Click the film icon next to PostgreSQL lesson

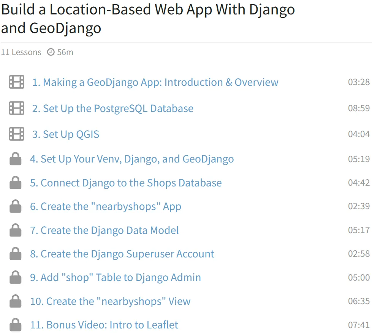coord(16,108)
